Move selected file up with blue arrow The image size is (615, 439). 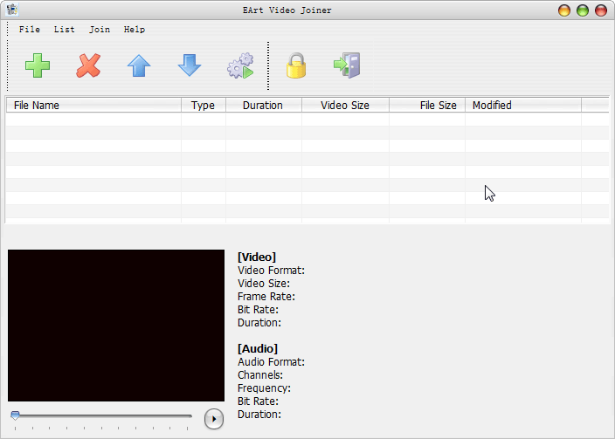pyautogui.click(x=139, y=65)
